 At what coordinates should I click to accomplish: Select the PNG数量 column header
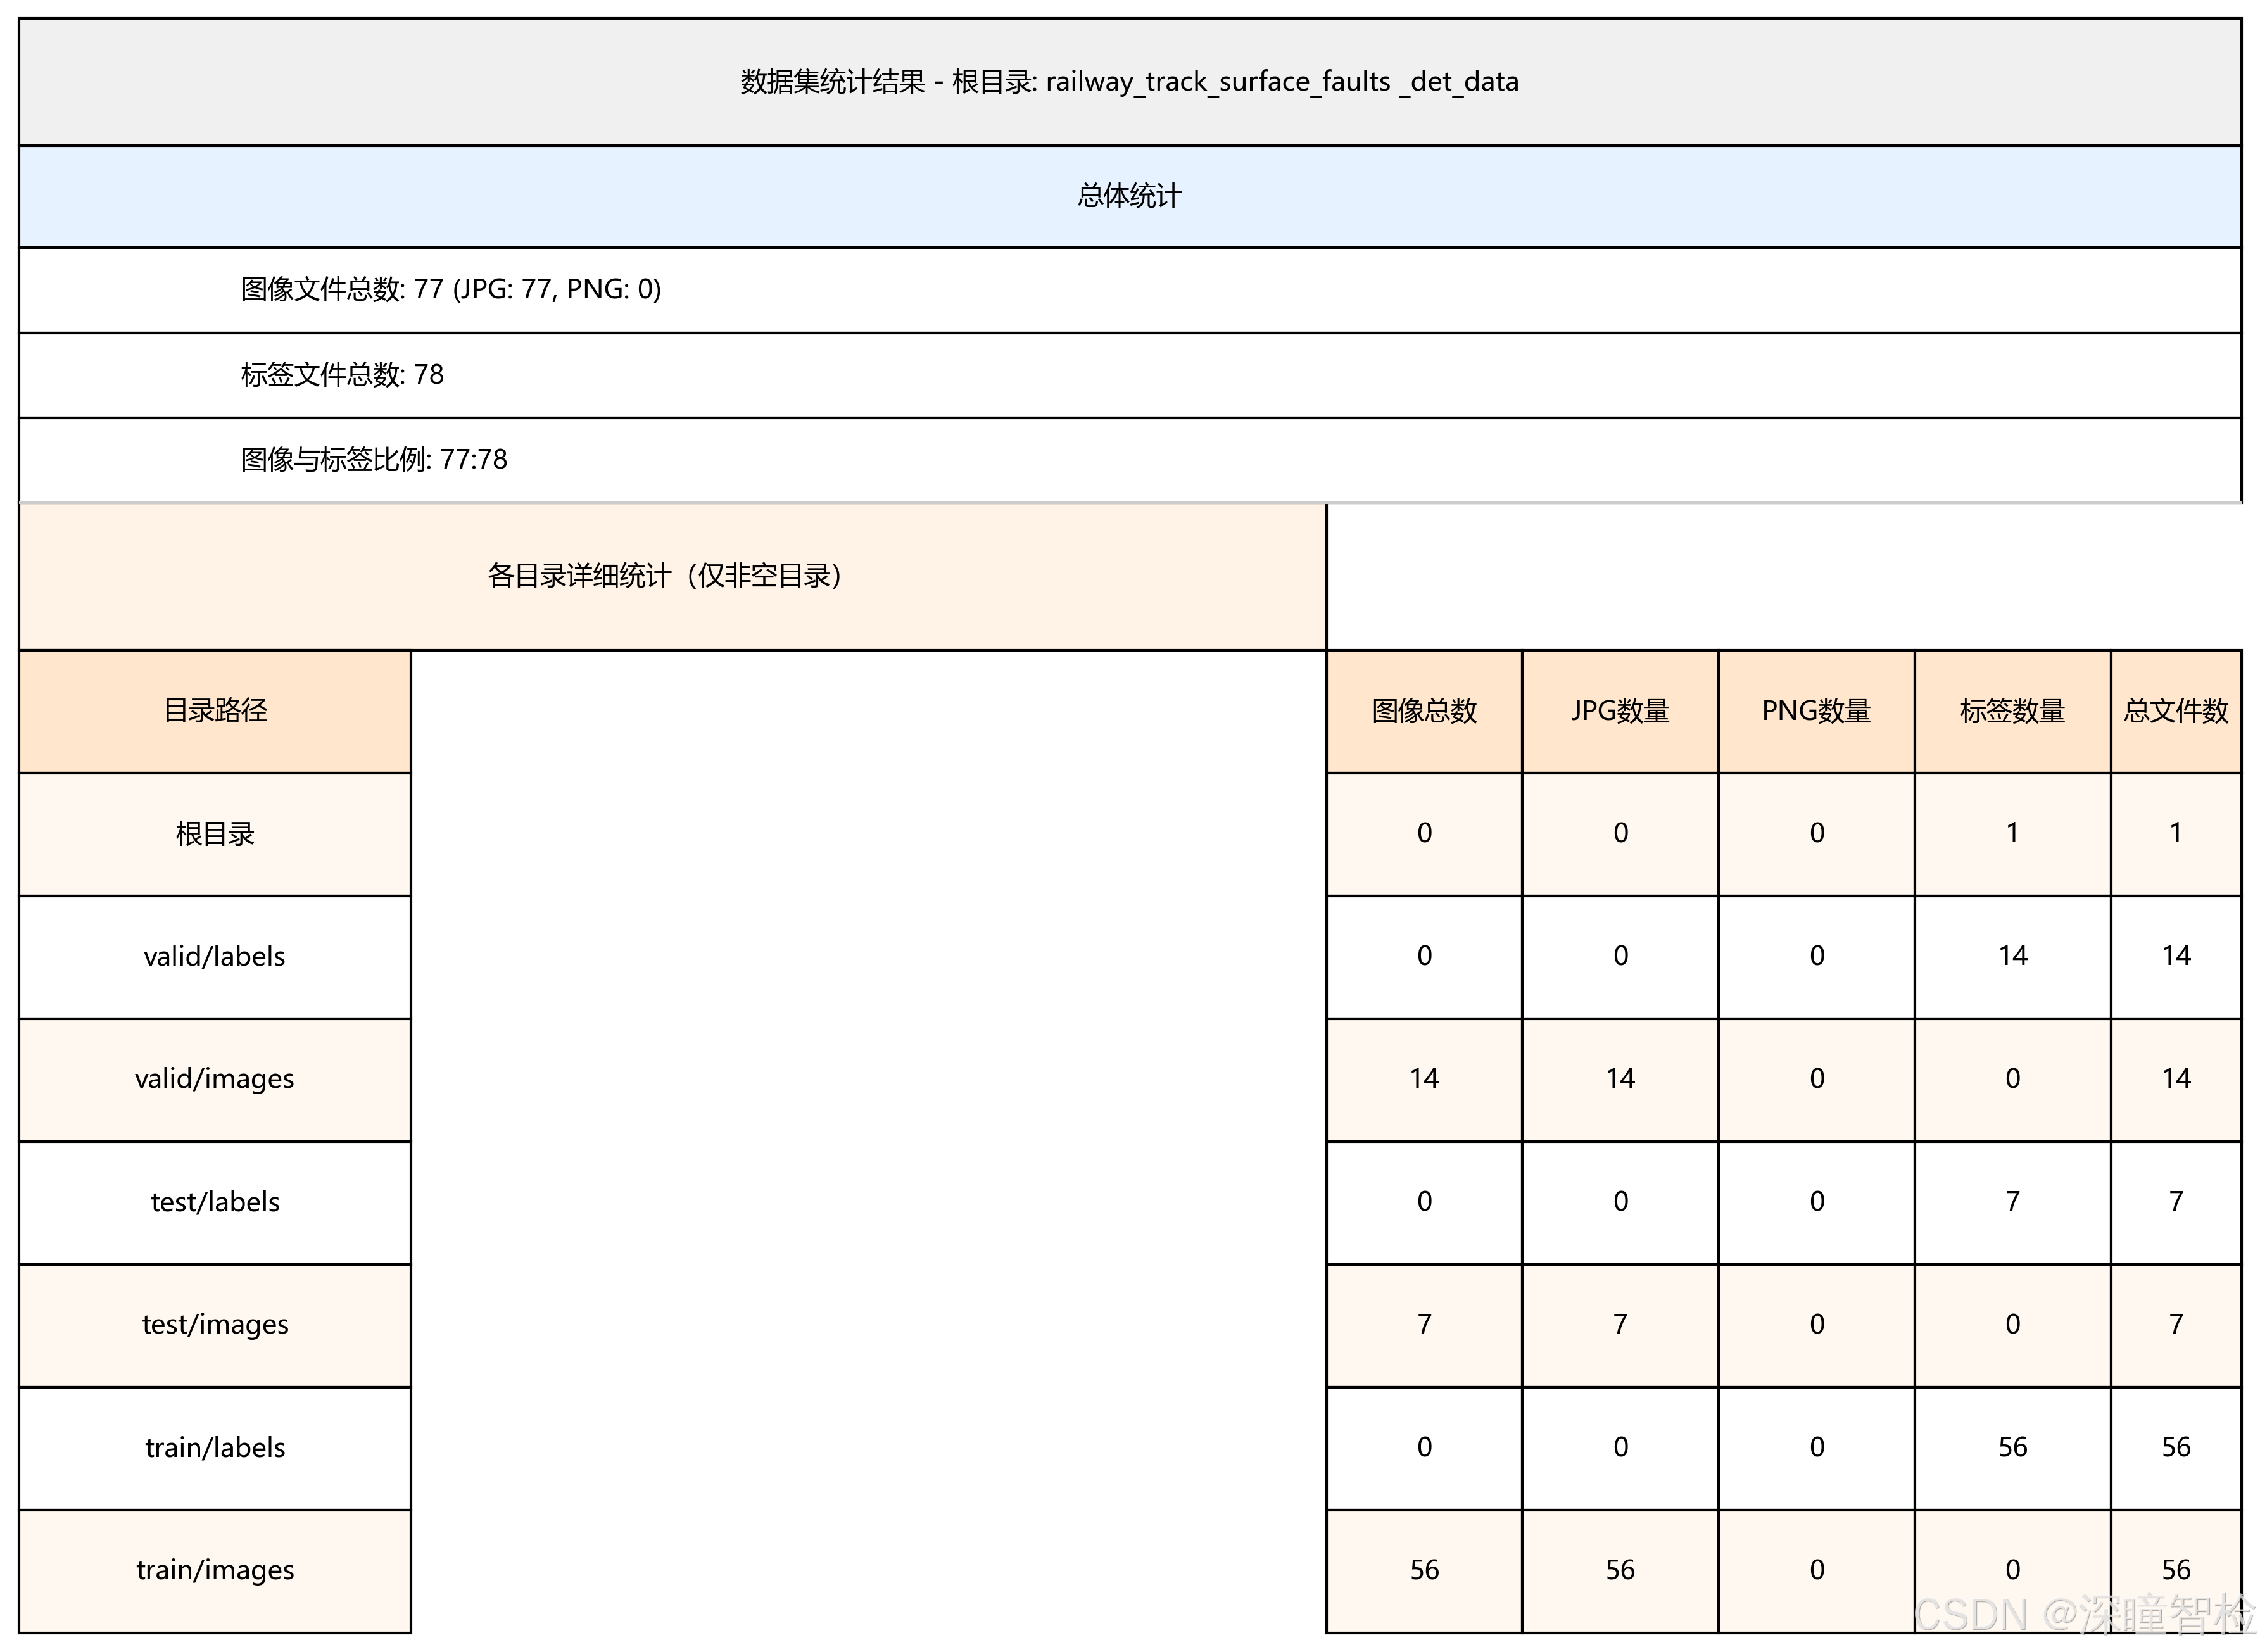(x=1816, y=711)
